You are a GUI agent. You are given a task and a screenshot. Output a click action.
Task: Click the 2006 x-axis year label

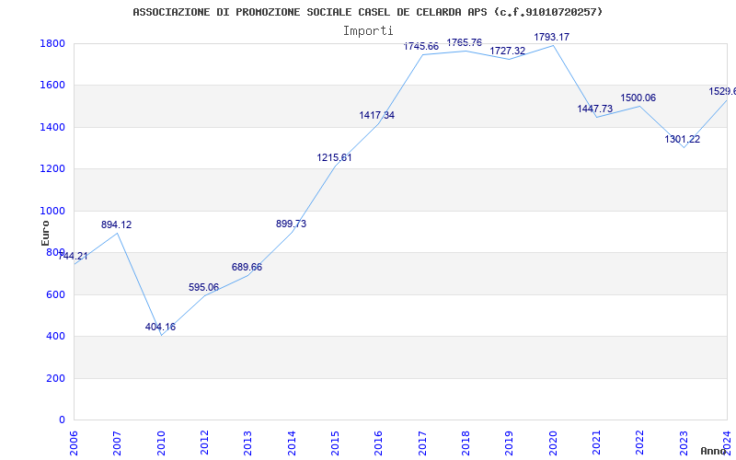point(74,443)
